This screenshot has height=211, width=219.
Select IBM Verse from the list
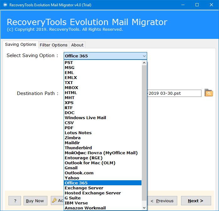[103, 203]
